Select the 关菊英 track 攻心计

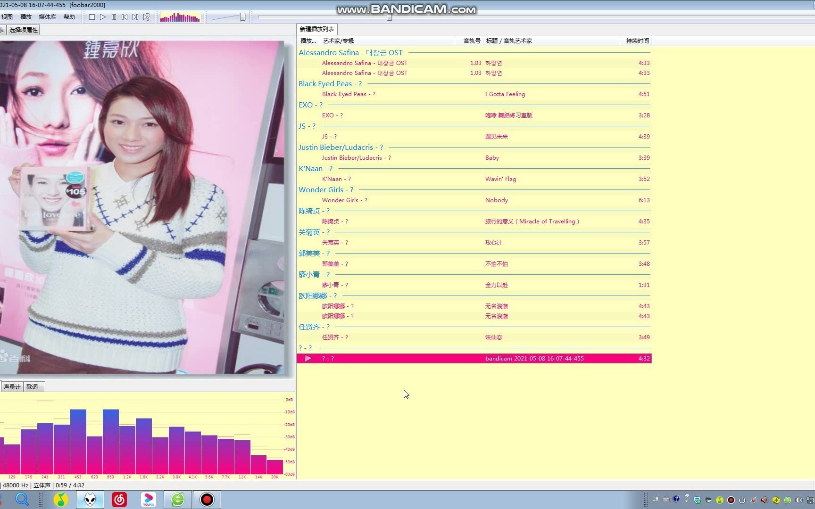[x=474, y=243]
